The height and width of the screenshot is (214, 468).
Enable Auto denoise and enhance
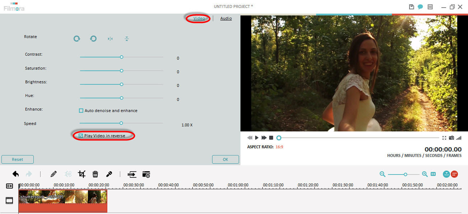click(x=81, y=111)
